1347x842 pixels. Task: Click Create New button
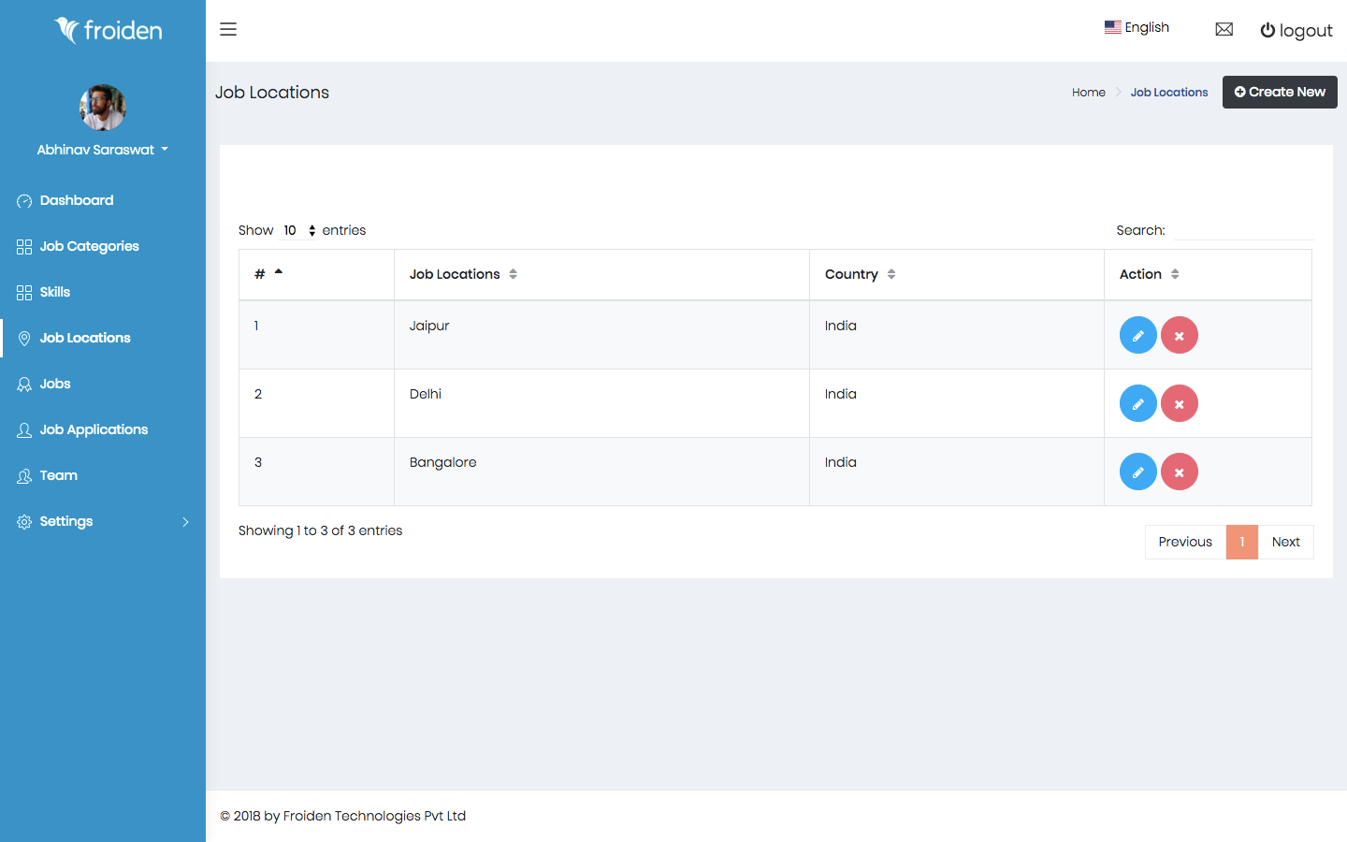(x=1280, y=92)
